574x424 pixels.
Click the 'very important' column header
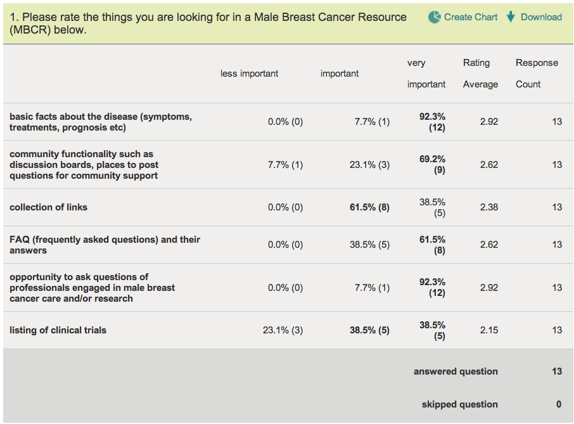(x=426, y=74)
